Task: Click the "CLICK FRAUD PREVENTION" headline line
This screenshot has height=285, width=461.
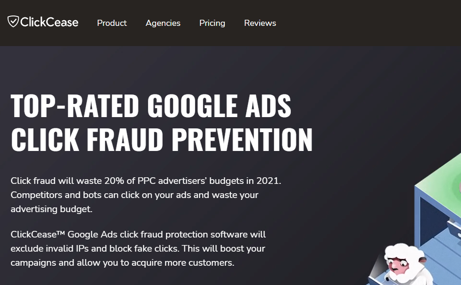Action: (x=162, y=139)
